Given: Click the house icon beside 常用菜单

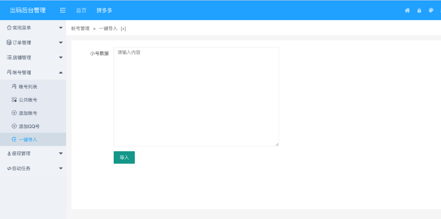Looking at the screenshot, I should pos(9,27).
